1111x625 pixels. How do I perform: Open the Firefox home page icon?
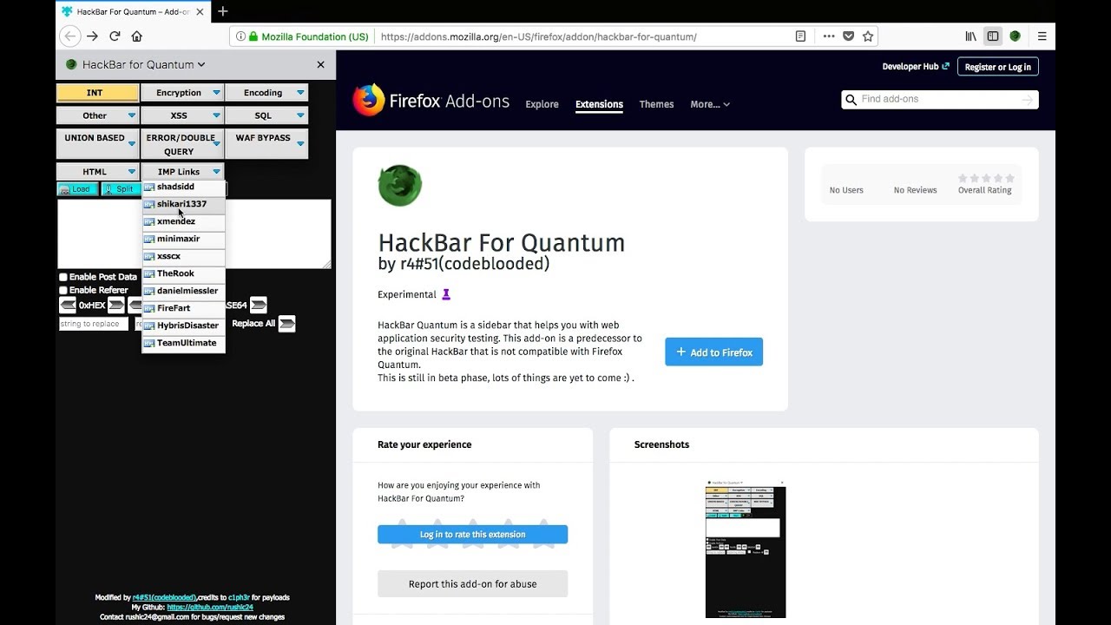click(136, 36)
